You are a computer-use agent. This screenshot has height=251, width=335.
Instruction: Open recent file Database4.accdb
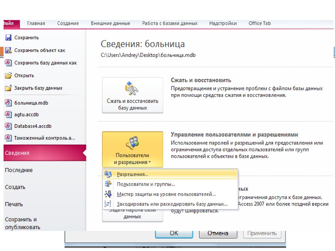(x=33, y=126)
